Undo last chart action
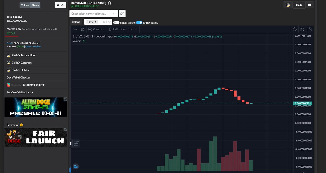Screen dimensions: 326x173 click(130, 29)
